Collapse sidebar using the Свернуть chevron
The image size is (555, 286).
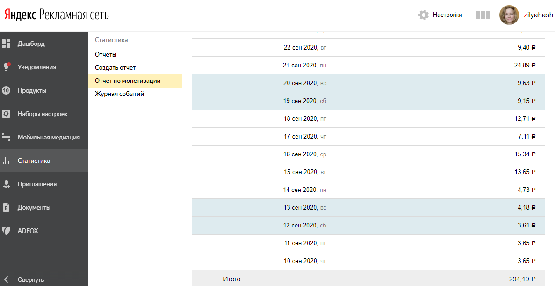(x=6, y=279)
